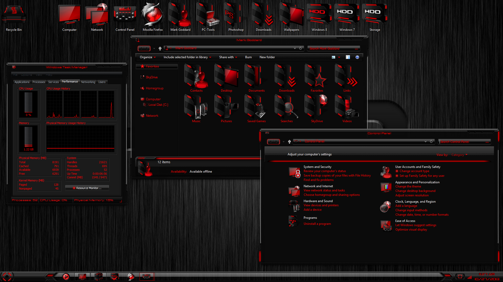This screenshot has height=282, width=503.
Task: Open the Photoshop desktop shortcut
Action: point(236,17)
